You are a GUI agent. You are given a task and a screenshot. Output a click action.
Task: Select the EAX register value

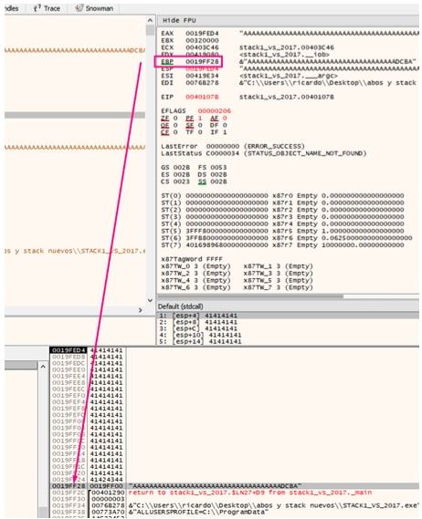pyautogui.click(x=202, y=34)
